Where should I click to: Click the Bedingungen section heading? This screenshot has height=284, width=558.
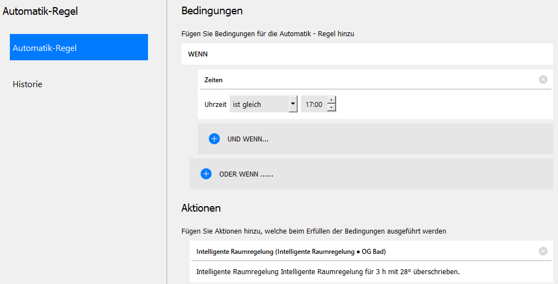212,11
